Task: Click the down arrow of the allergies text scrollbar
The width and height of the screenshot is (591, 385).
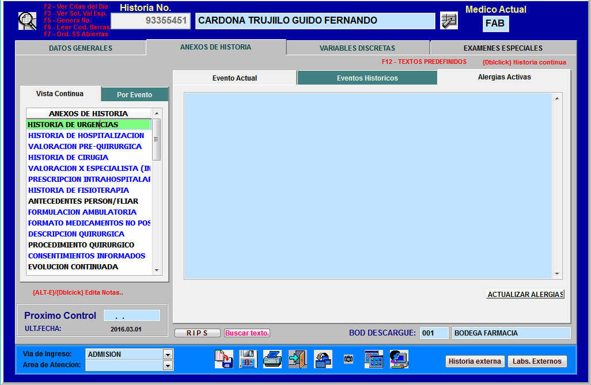Action: click(x=557, y=274)
